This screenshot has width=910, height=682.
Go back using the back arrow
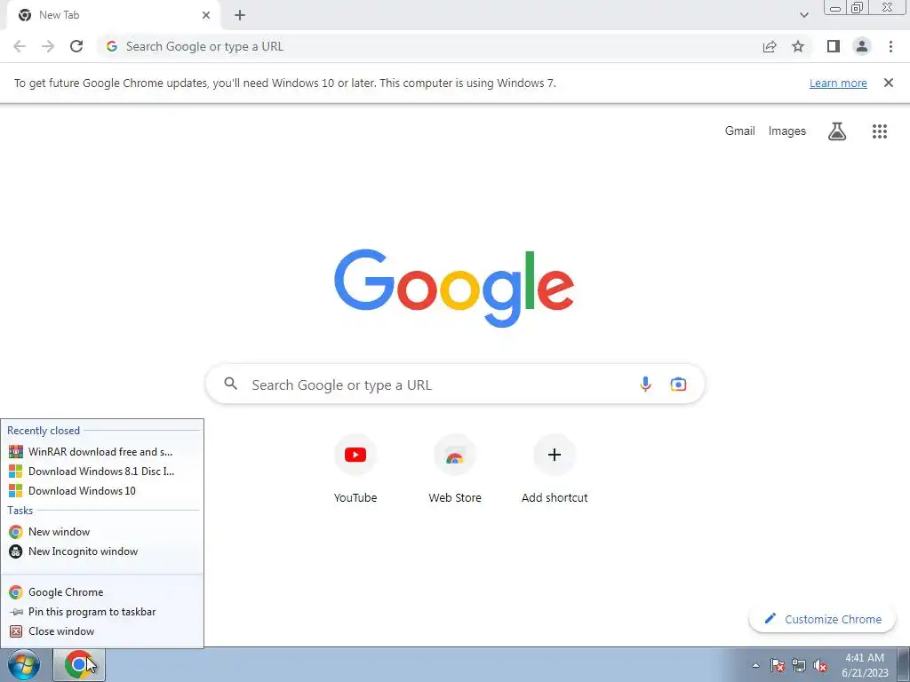pyautogui.click(x=20, y=46)
